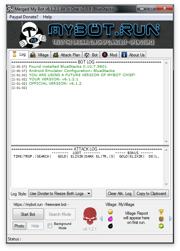Click the BOT LOG header line
This screenshot has width=180, height=251.
pyautogui.click(x=86, y=62)
